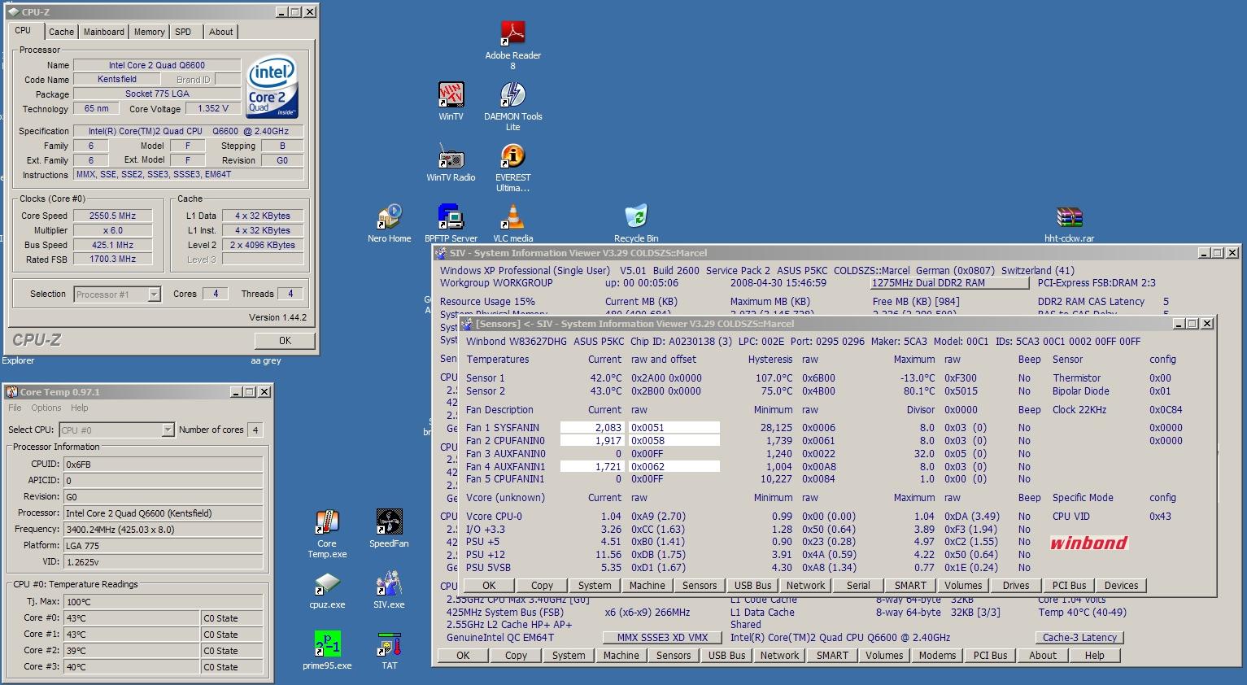Click Network button in Sensors window
This screenshot has height=685, width=1247.
[805, 585]
